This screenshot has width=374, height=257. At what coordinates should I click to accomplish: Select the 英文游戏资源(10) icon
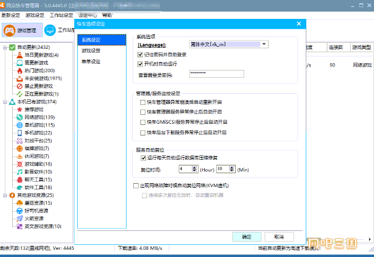click(19, 226)
